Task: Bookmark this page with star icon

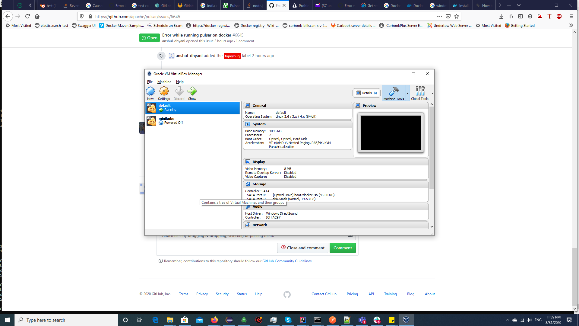Action: [457, 16]
